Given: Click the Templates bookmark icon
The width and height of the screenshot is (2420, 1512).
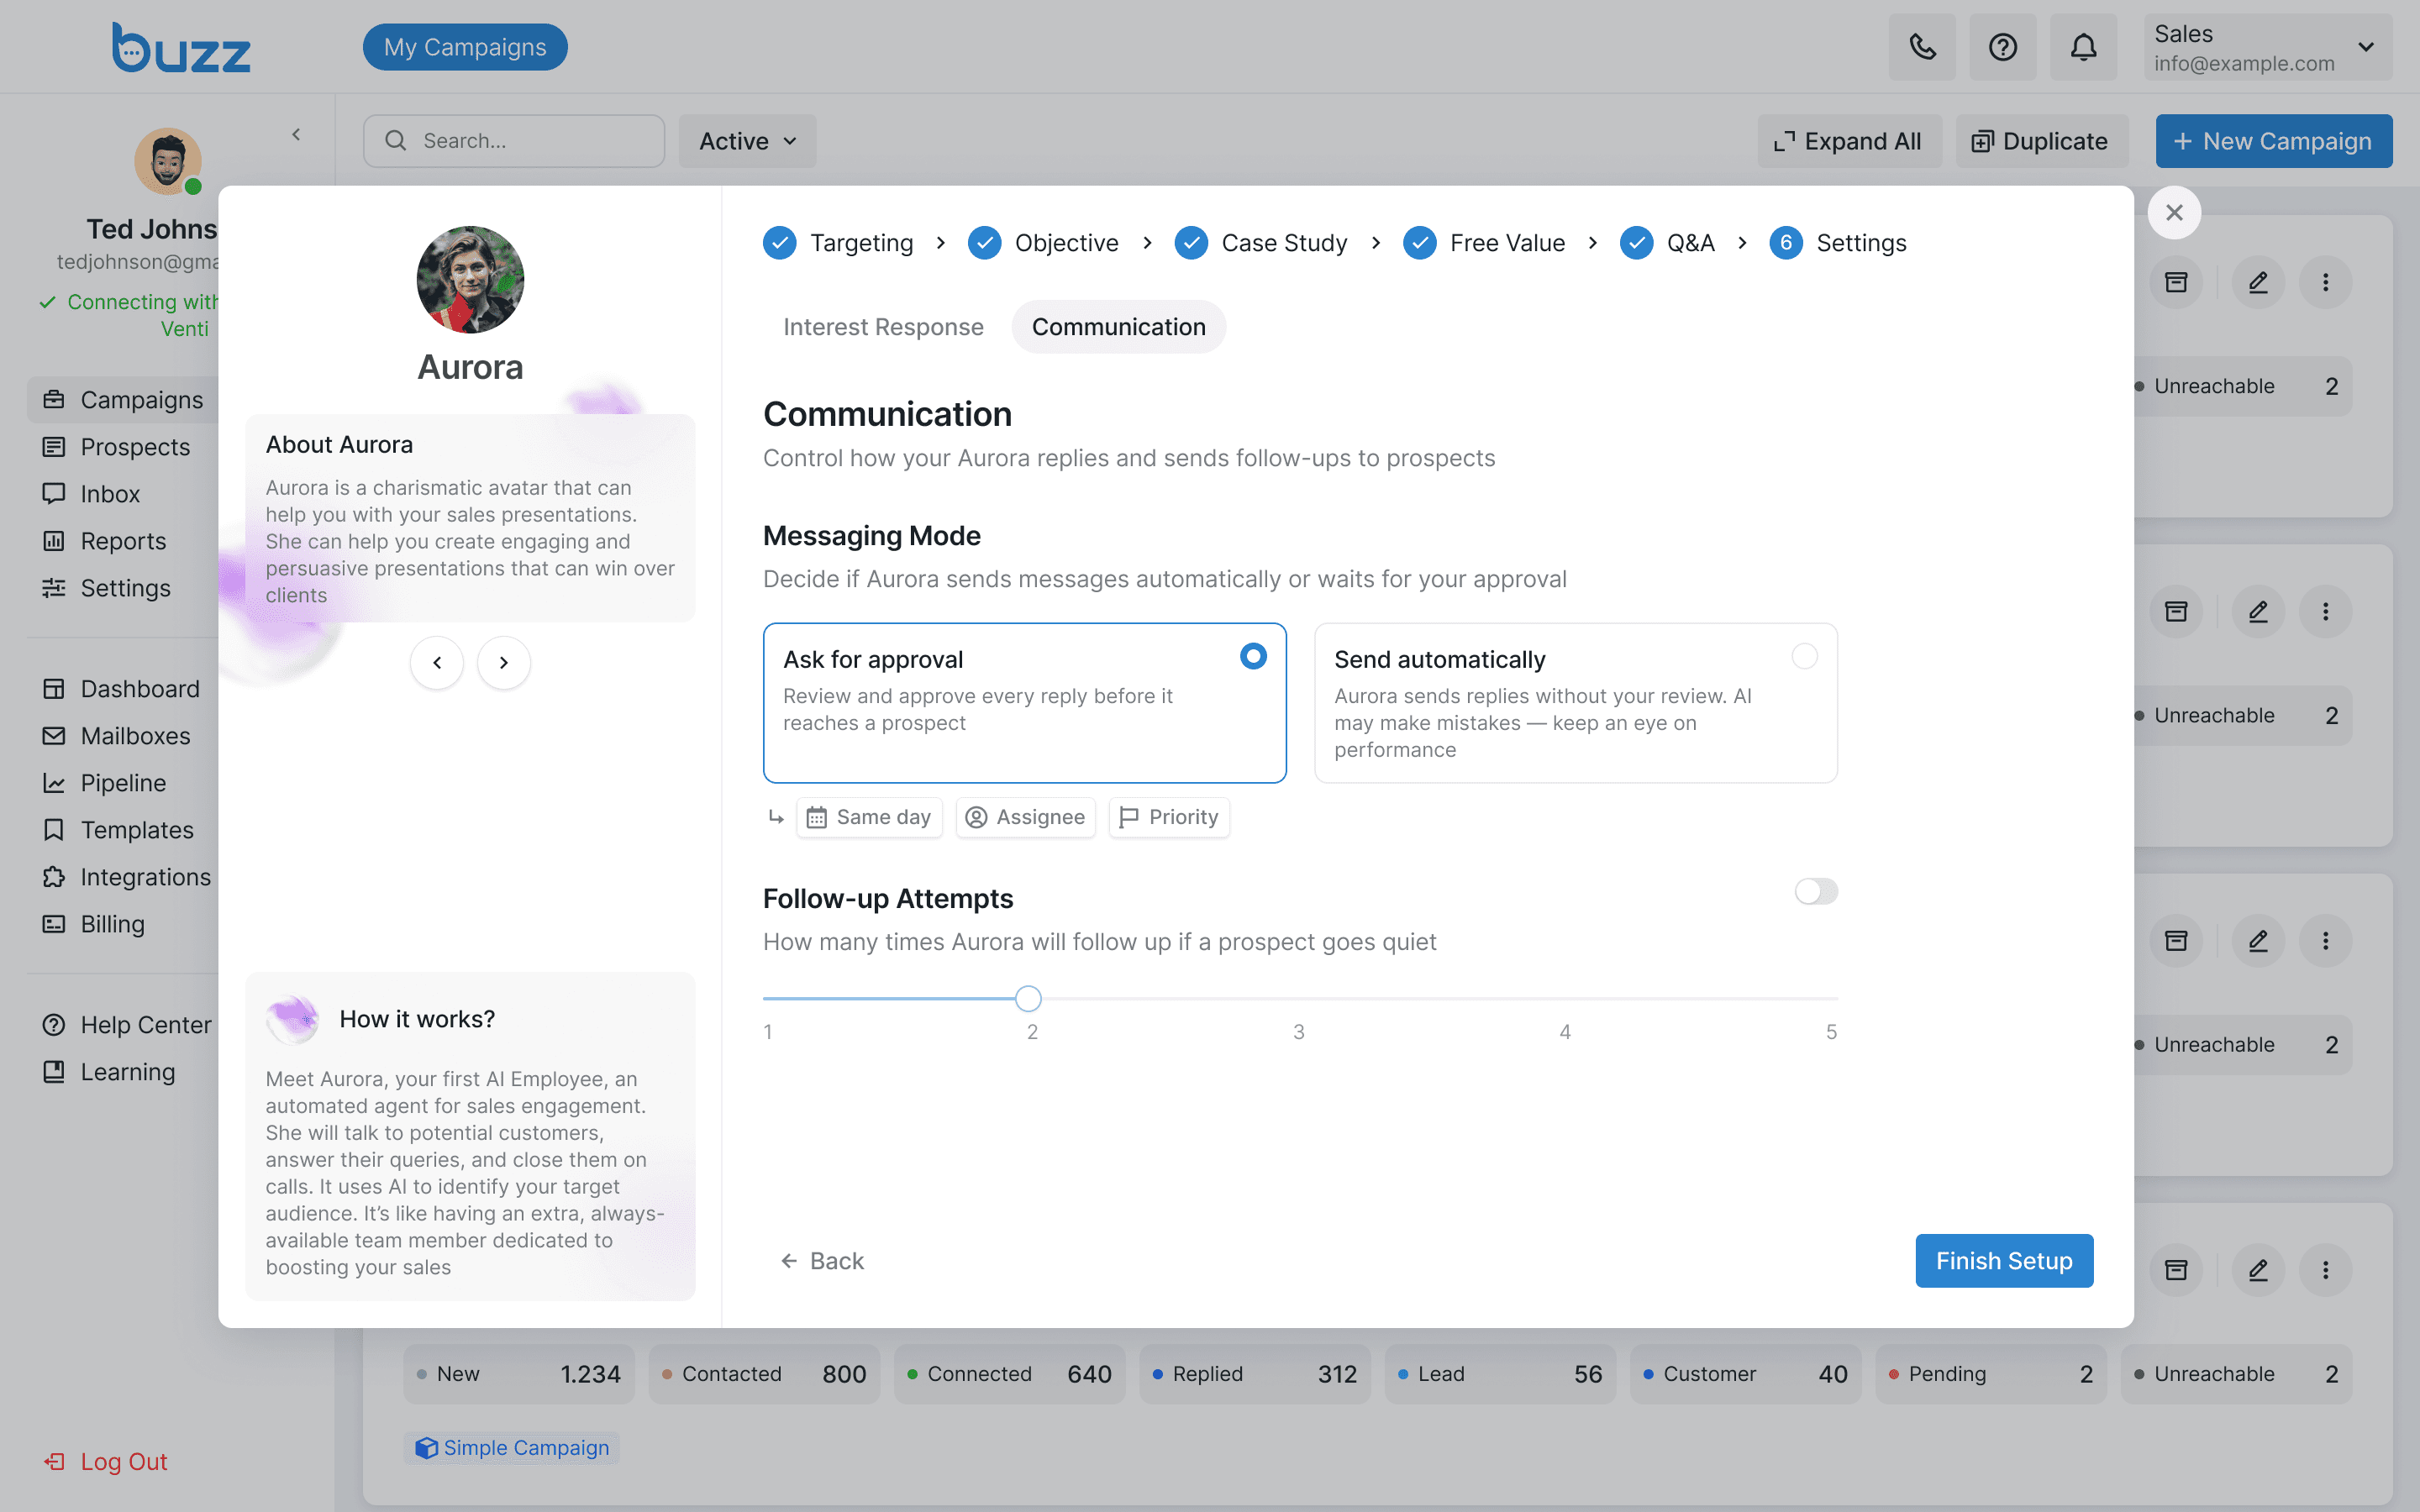Looking at the screenshot, I should point(54,830).
